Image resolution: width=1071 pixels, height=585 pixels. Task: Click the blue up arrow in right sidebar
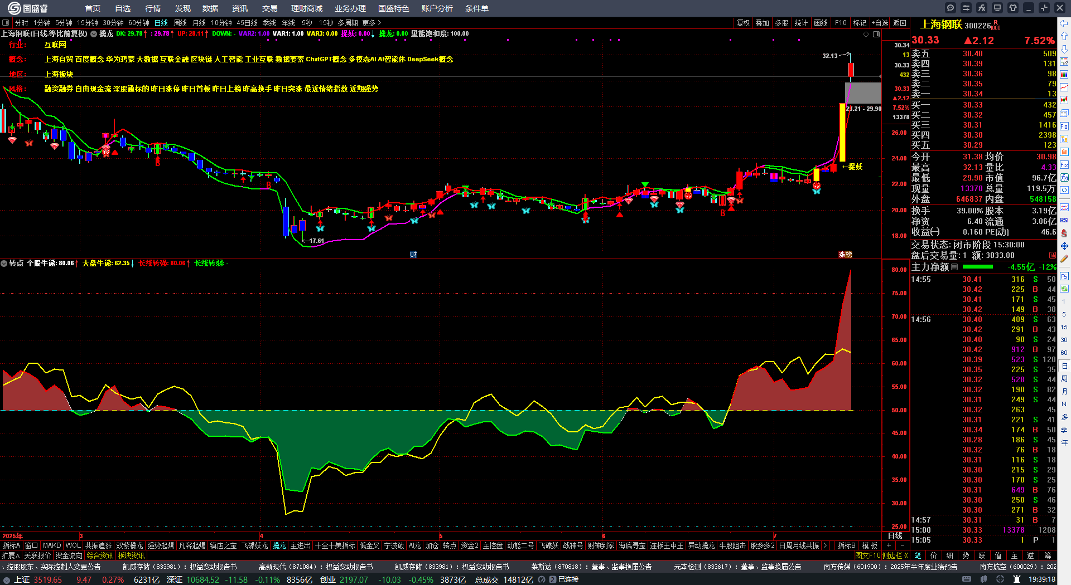point(1064,36)
